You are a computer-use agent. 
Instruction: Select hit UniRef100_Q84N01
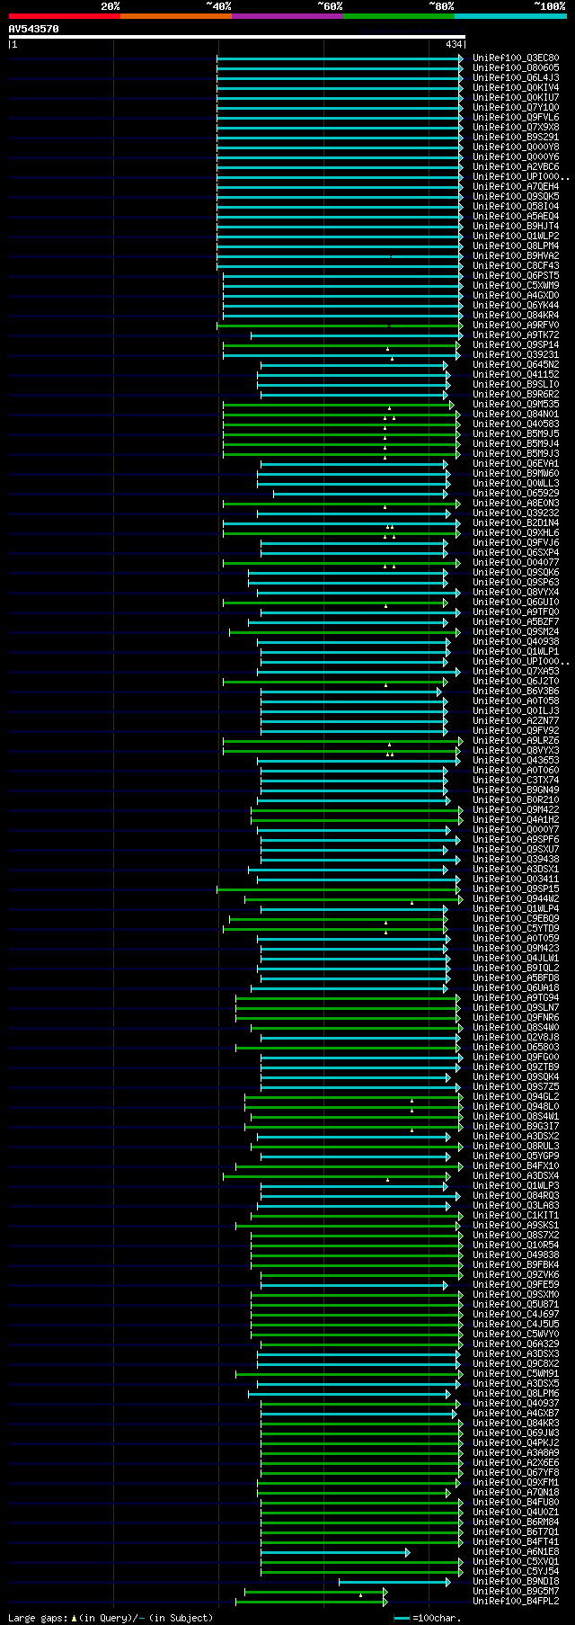[x=516, y=415]
